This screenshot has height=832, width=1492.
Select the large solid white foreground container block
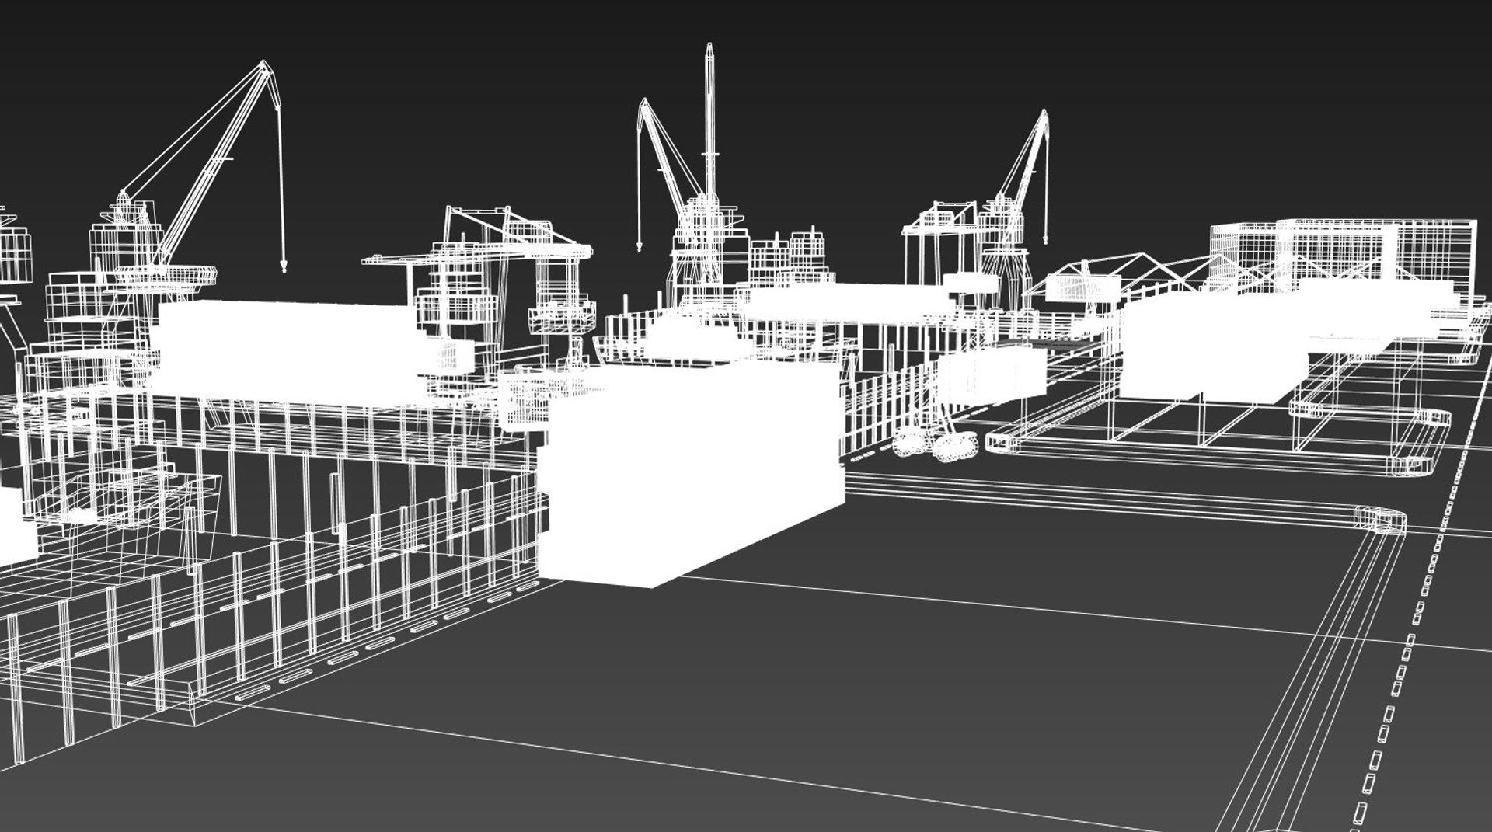pos(690,475)
